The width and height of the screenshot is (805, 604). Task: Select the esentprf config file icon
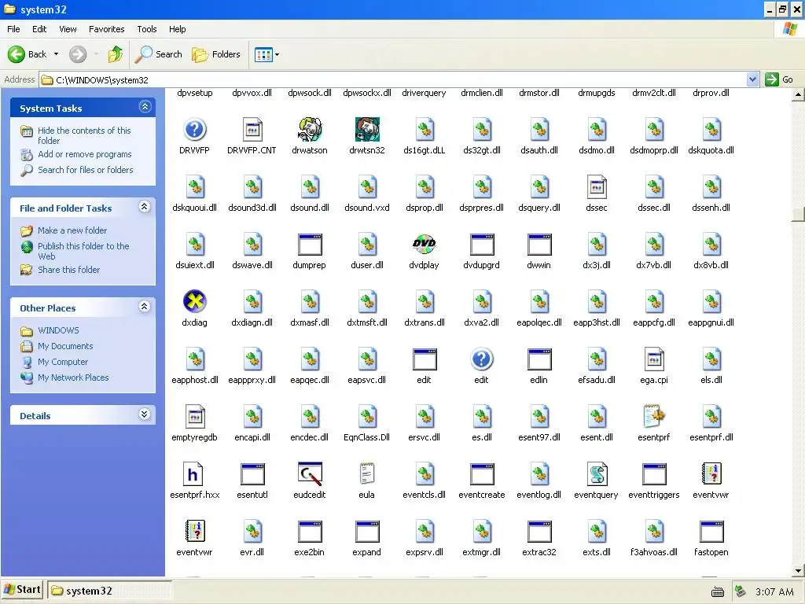pos(654,416)
